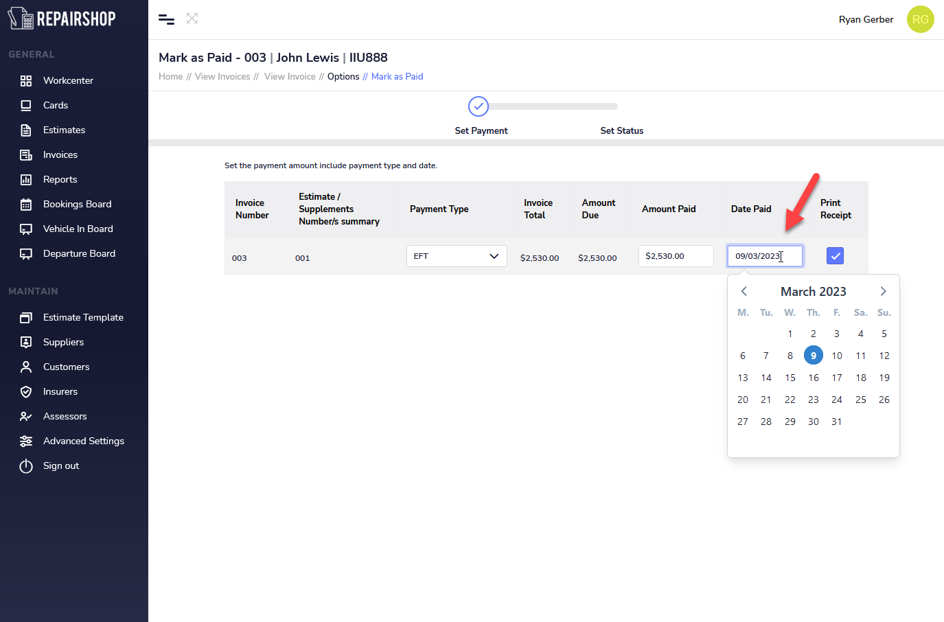Click the Bookings Board calendar icon

coord(26,204)
